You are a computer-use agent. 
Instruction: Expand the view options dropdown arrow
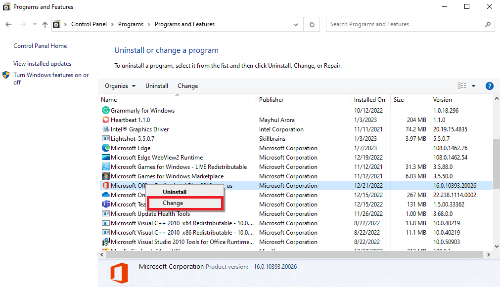click(x=473, y=86)
